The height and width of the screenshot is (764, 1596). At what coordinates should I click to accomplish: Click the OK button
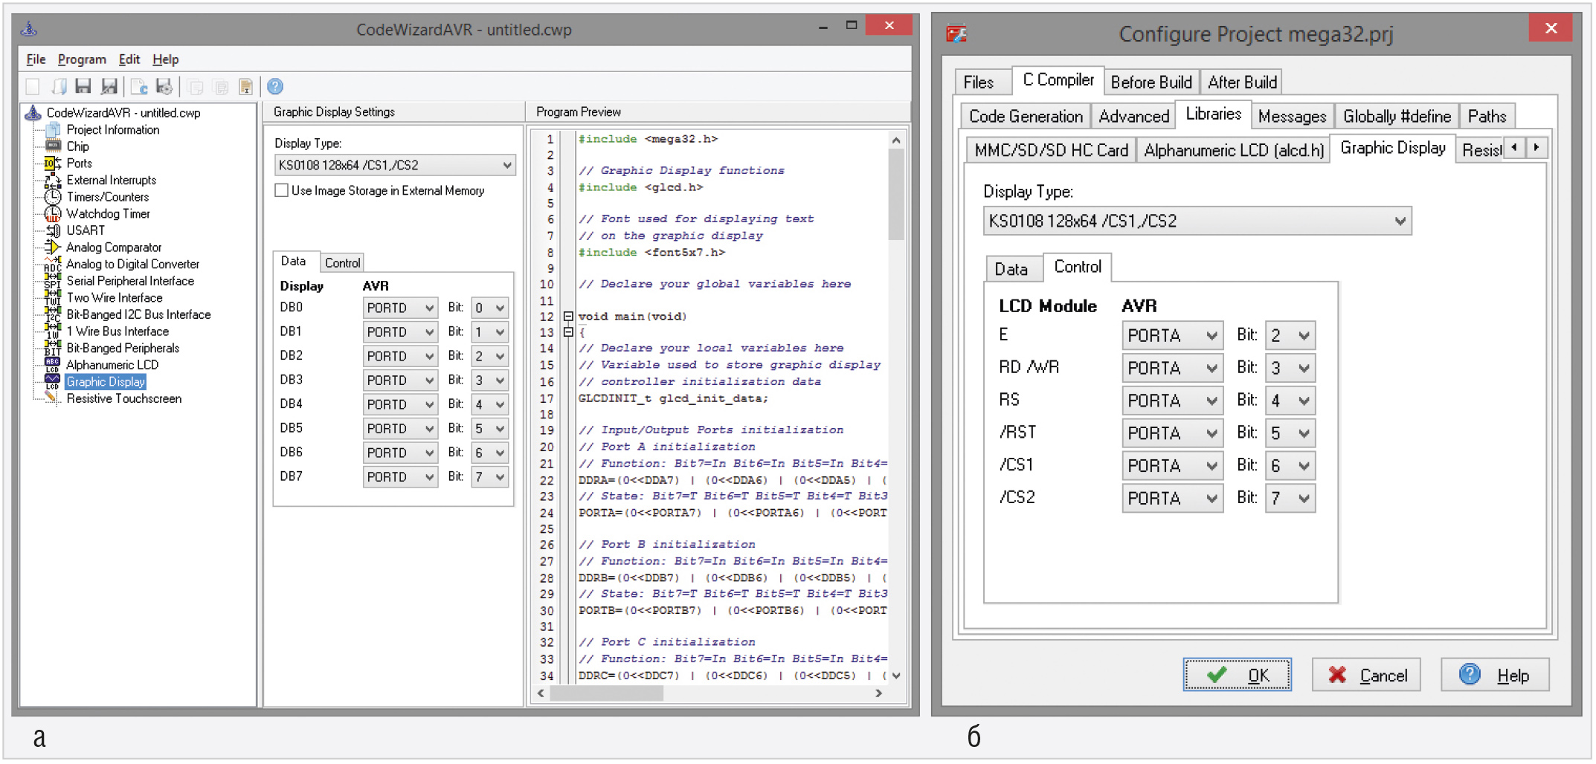[x=1238, y=675]
